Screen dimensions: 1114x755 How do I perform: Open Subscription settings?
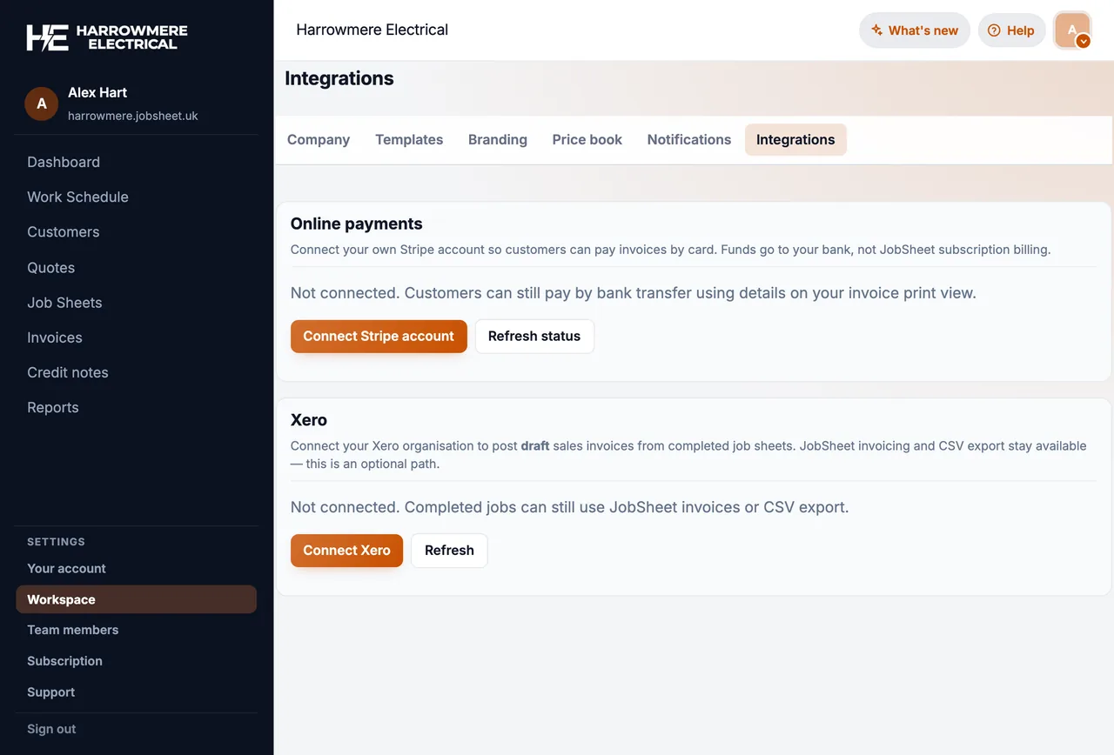[64, 661]
